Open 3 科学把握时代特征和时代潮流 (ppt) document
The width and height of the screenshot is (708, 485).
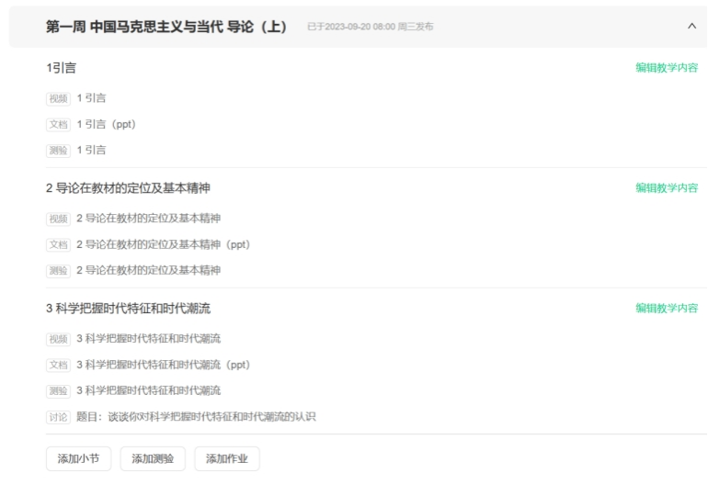(x=163, y=365)
